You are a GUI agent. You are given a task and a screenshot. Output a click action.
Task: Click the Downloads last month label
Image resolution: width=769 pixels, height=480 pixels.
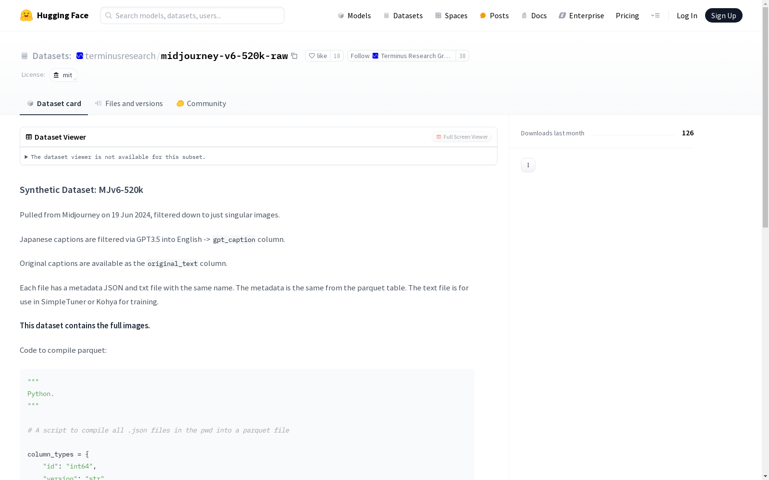point(553,133)
